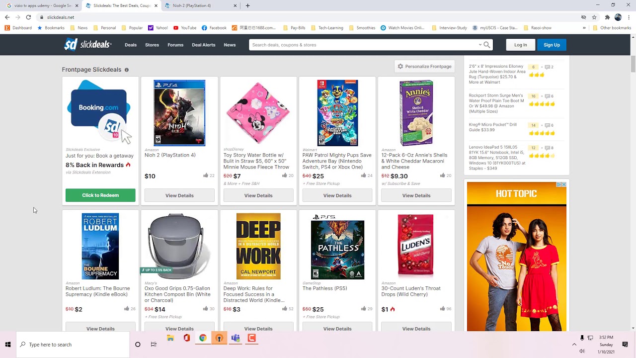Open The Bourne Supremacy book cover
The image size is (636, 358).
100,246
